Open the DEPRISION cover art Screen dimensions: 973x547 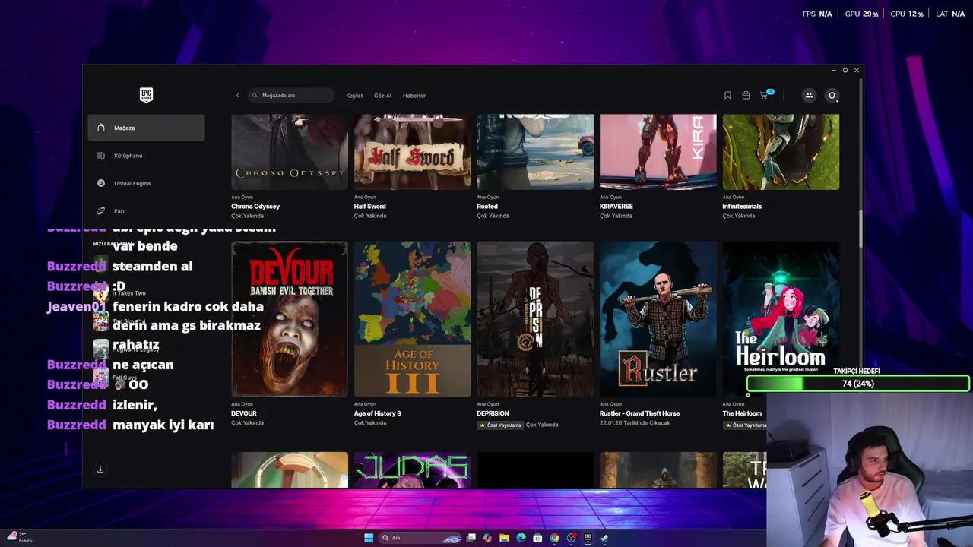click(535, 319)
